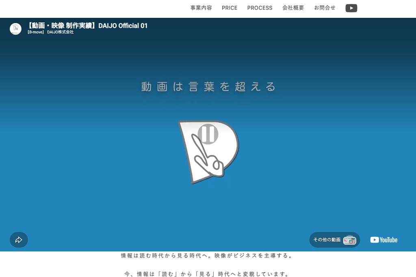Image resolution: width=416 pixels, height=277 pixels.
Task: Pause the video with center pause button
Action: pos(208,134)
